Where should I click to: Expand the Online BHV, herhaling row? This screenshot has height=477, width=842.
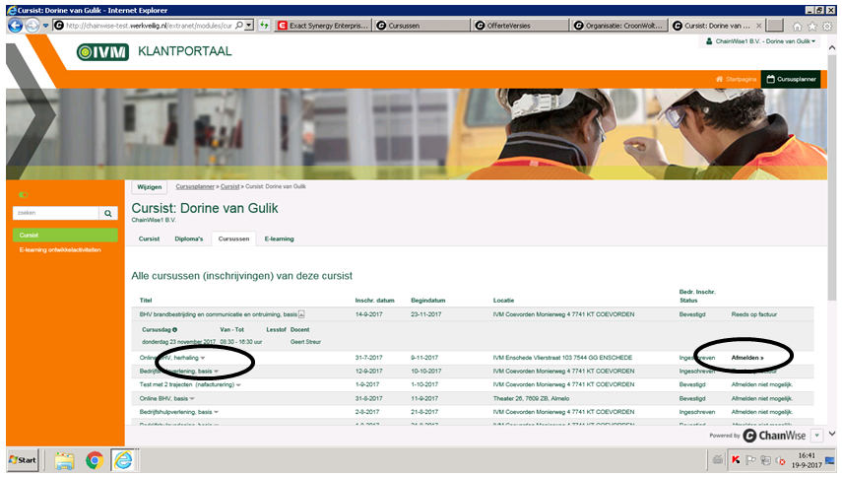[203, 358]
